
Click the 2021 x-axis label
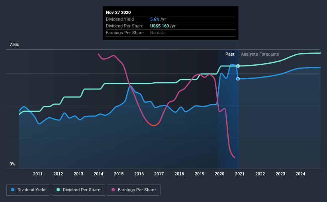pyautogui.click(x=240, y=174)
